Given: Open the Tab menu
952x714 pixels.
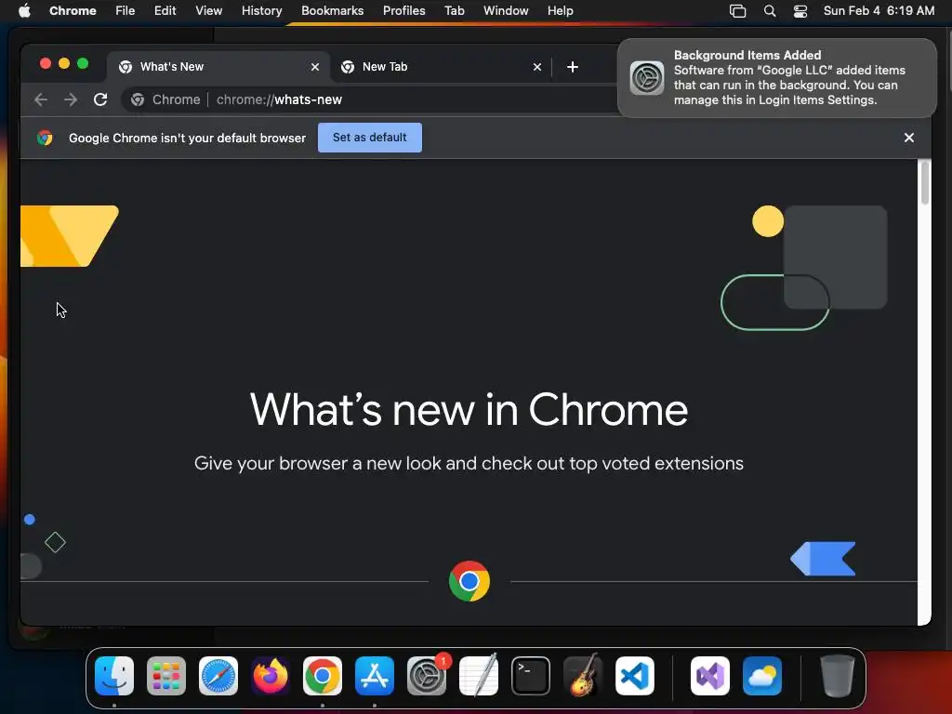Looking at the screenshot, I should tap(454, 11).
